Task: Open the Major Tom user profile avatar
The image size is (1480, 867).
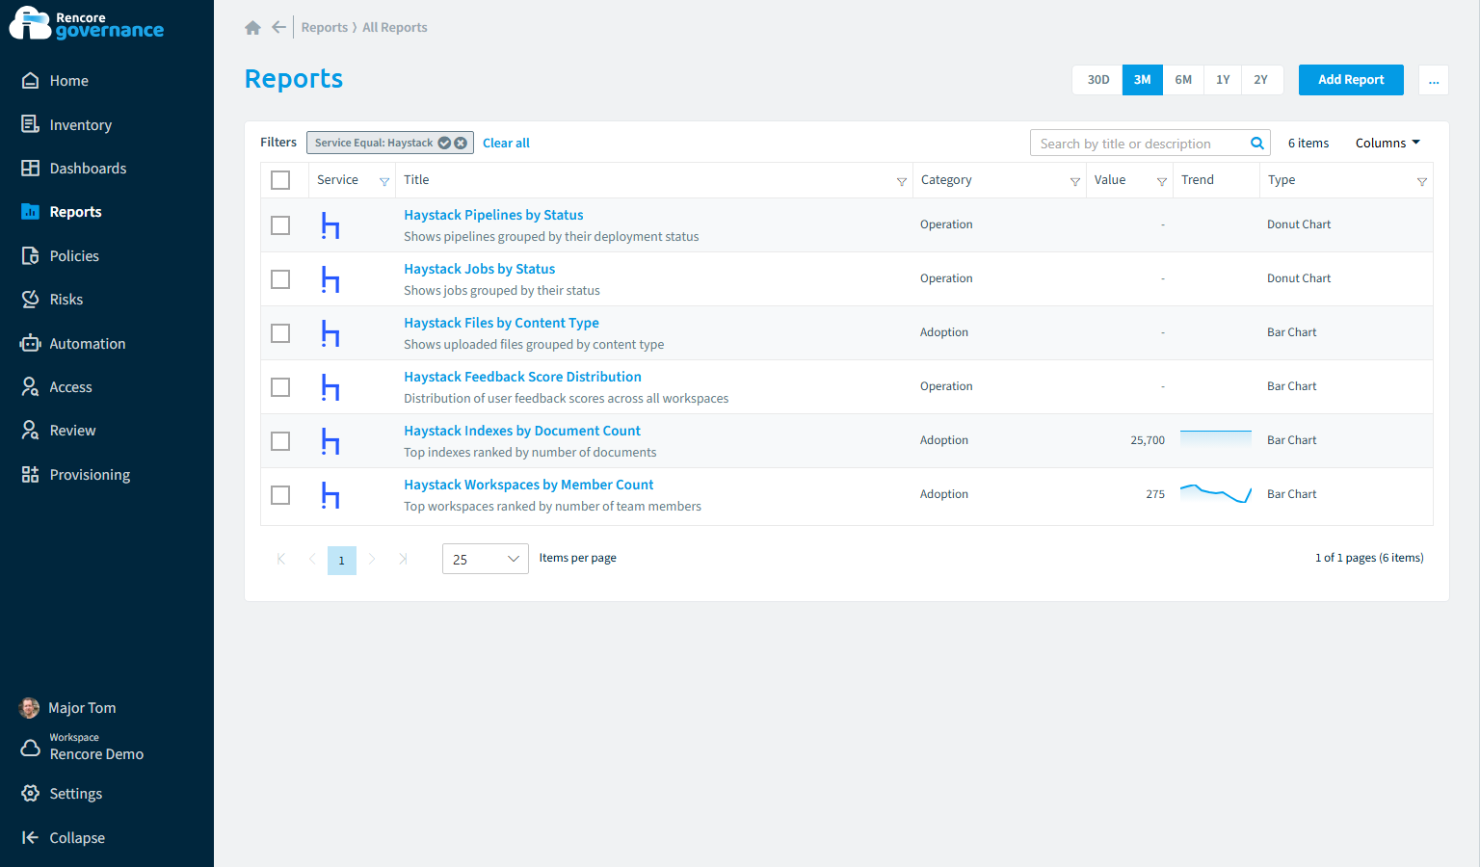Action: coord(30,708)
